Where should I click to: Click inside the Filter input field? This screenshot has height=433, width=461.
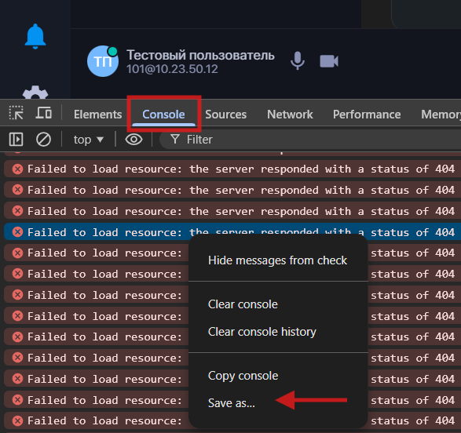(x=310, y=140)
